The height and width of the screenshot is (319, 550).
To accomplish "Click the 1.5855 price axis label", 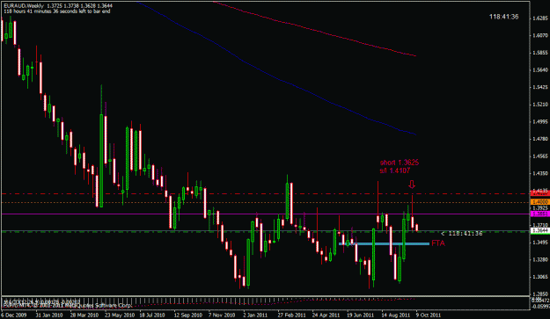I will [x=540, y=53].
